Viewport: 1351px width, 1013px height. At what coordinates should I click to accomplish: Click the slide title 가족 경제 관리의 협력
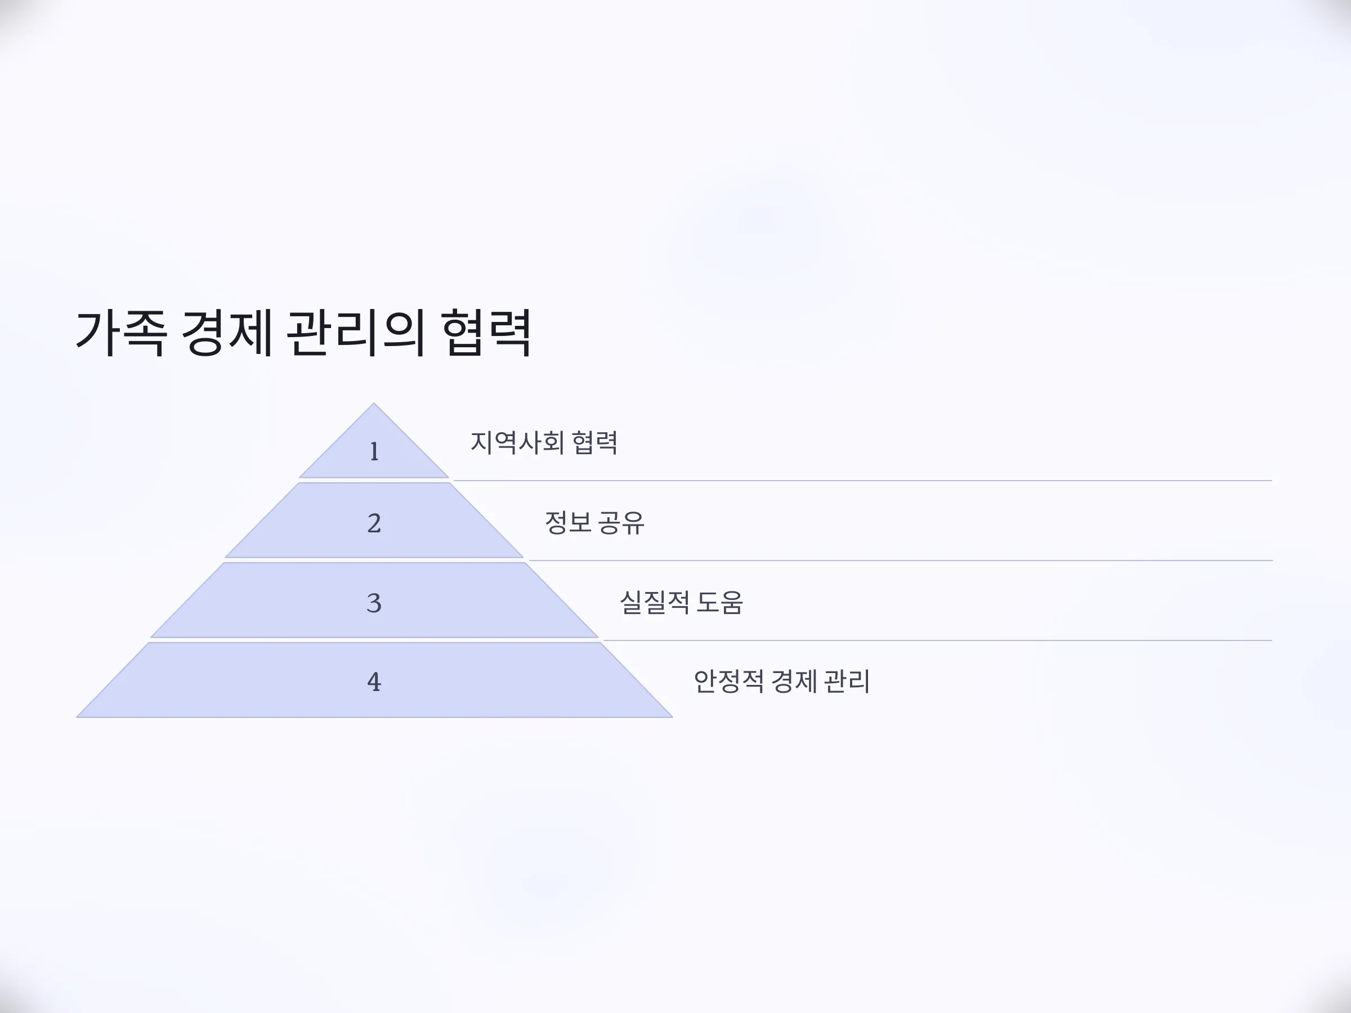pyautogui.click(x=303, y=333)
